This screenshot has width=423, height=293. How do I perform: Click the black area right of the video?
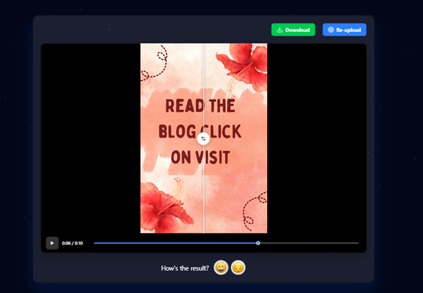(316, 136)
